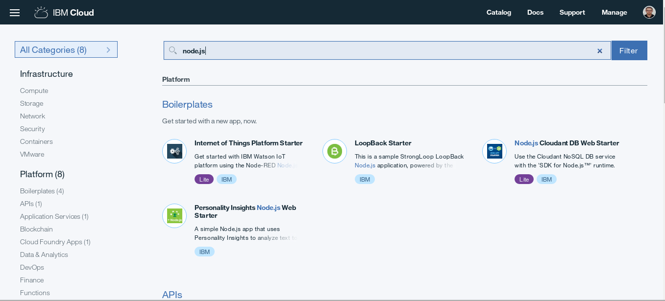The height and width of the screenshot is (301, 665).
Task: Click the Node.js Cloudant DB Web Starter icon
Action: tap(494, 151)
